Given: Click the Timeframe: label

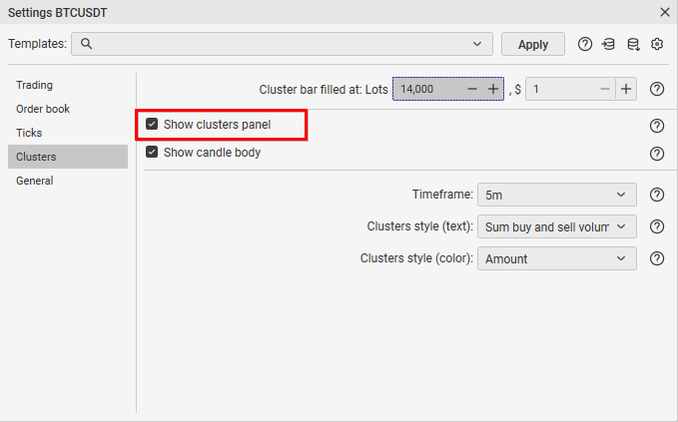Looking at the screenshot, I should (442, 195).
